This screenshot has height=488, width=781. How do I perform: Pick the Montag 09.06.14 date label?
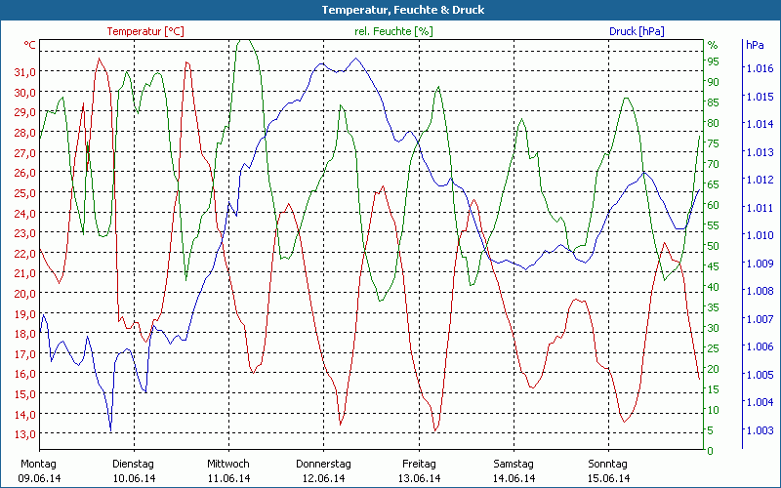(x=39, y=470)
